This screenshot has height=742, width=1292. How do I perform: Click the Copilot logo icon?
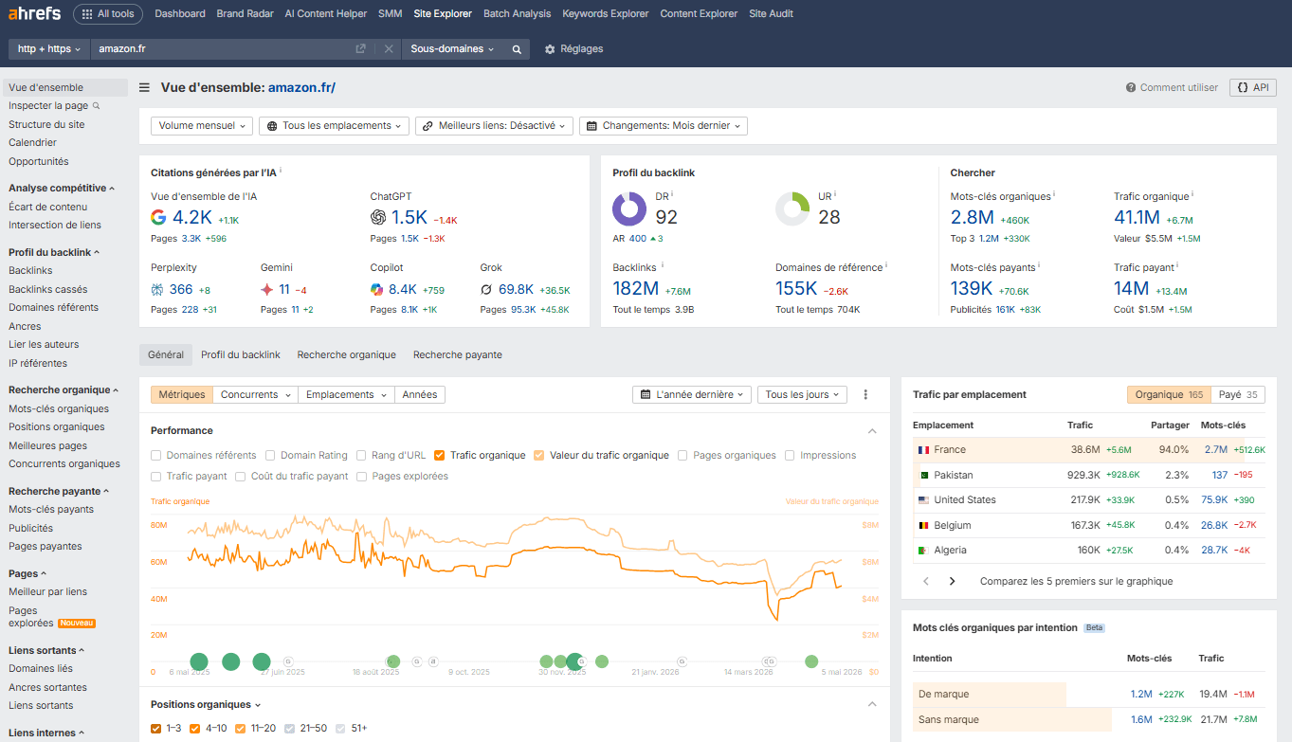point(377,290)
